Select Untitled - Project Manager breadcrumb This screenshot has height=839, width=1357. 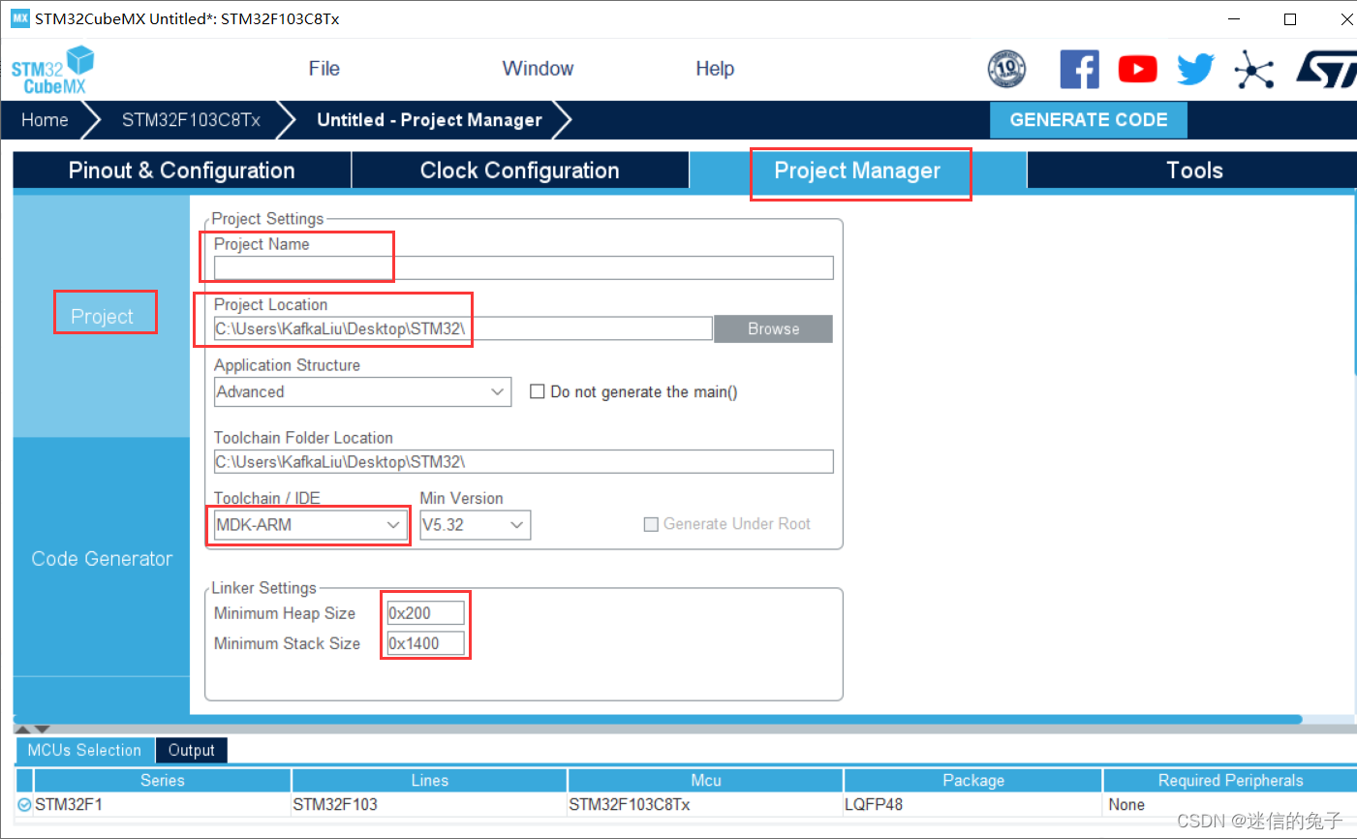[429, 120]
